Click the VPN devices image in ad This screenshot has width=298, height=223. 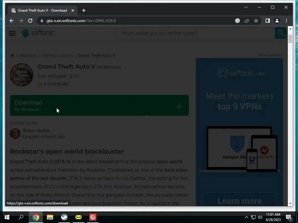tap(239, 149)
